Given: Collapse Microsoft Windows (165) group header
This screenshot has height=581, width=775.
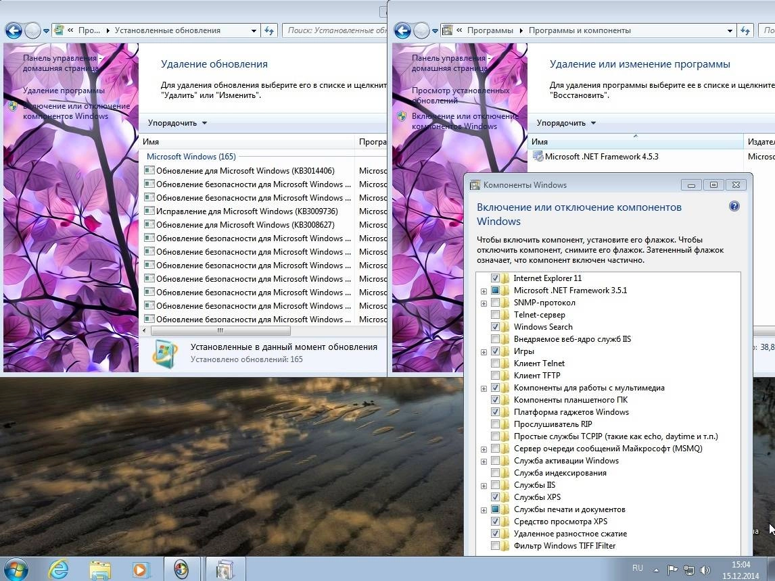Looking at the screenshot, I should coord(191,157).
